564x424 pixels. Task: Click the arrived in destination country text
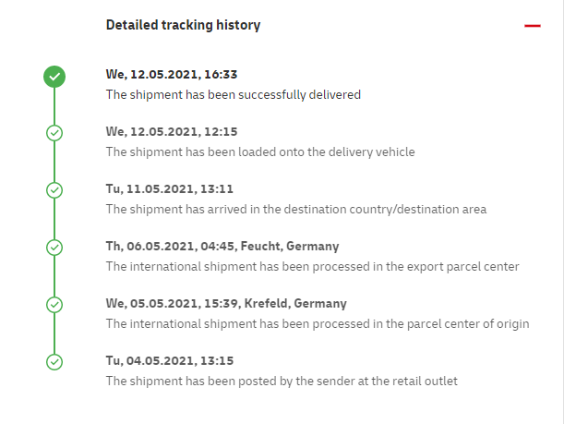click(296, 209)
